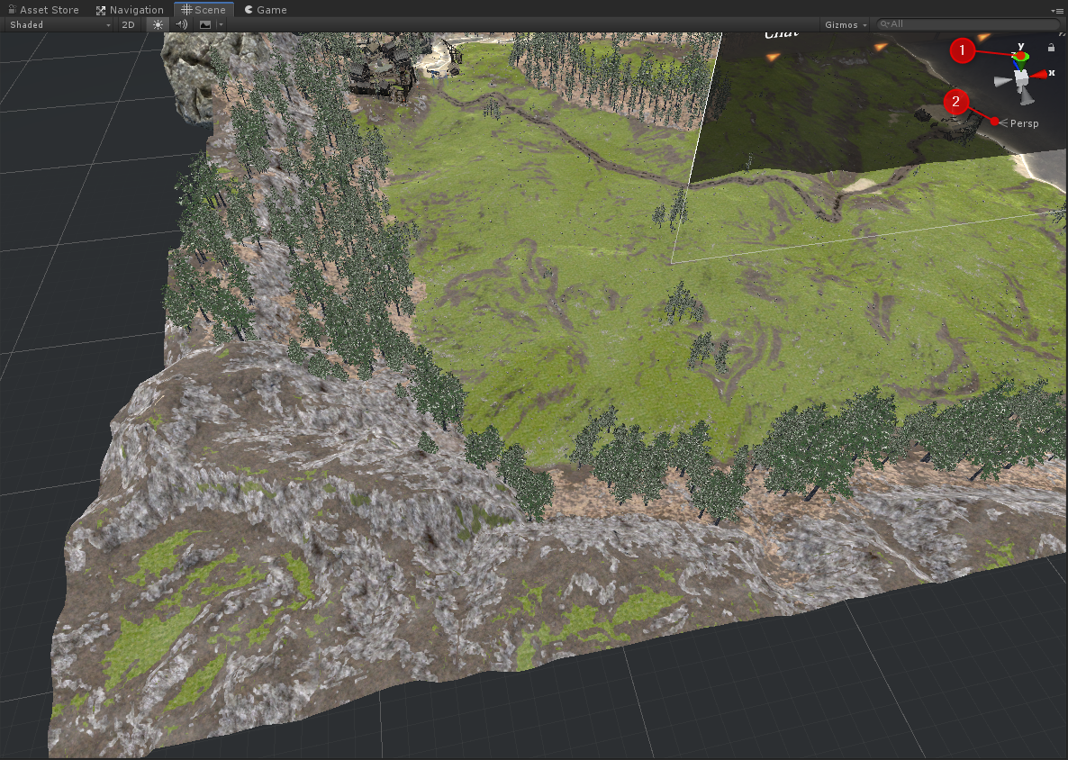
Task: Click the search magnifier type filter icon
Action: pyautogui.click(x=885, y=24)
